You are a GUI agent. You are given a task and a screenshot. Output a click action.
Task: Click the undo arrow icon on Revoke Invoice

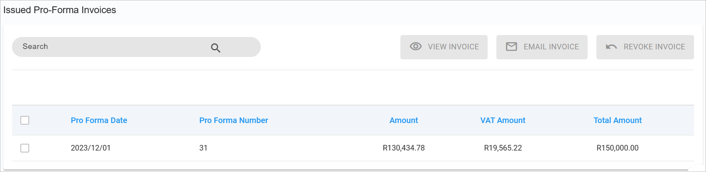[611, 47]
